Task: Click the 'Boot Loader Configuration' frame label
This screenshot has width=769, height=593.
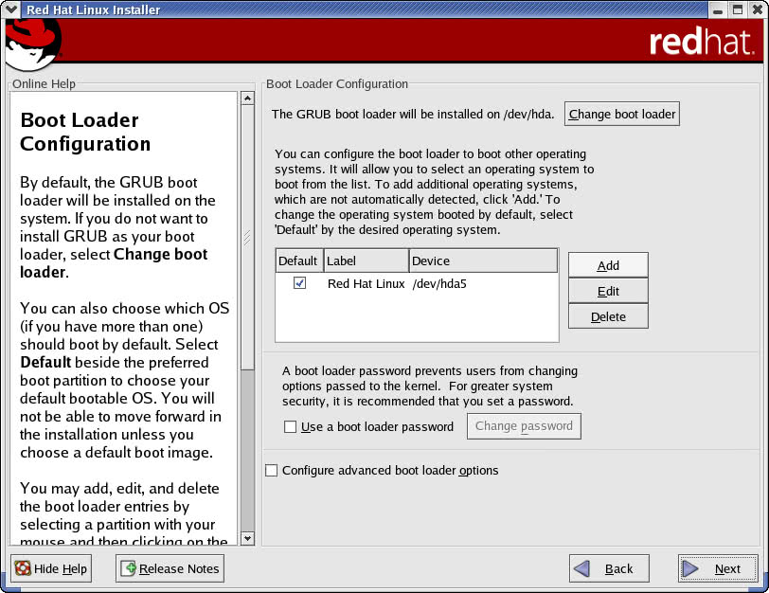Action: 337,84
